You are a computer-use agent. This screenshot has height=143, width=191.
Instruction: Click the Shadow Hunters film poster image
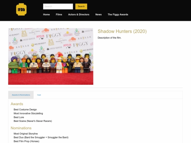(51, 56)
